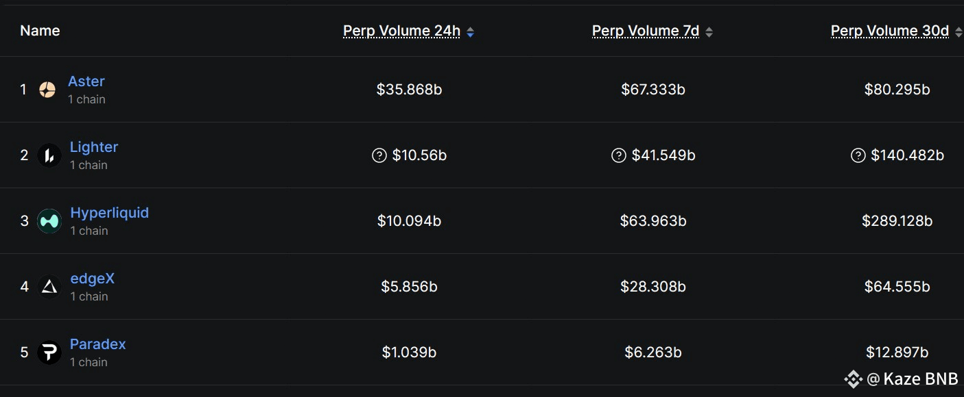Sort by the Perp Volume 7d header
Screen dimensions: 964x397
(646, 31)
